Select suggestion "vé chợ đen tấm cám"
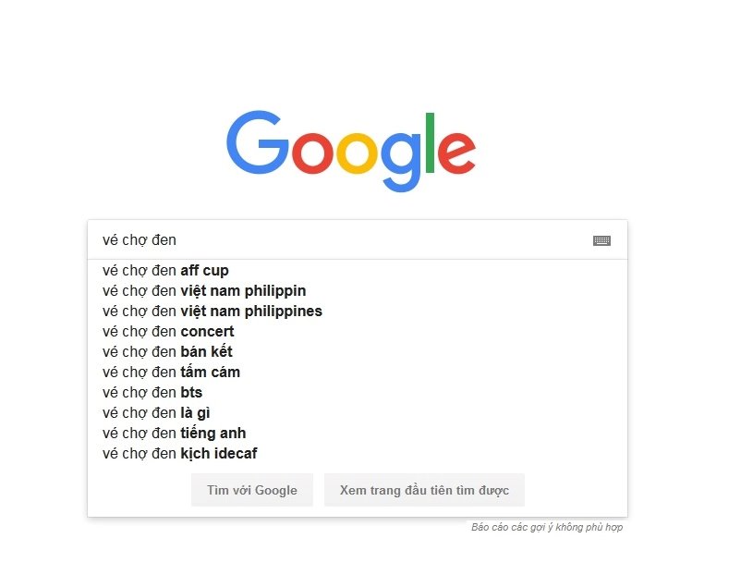The height and width of the screenshot is (587, 753). [170, 372]
